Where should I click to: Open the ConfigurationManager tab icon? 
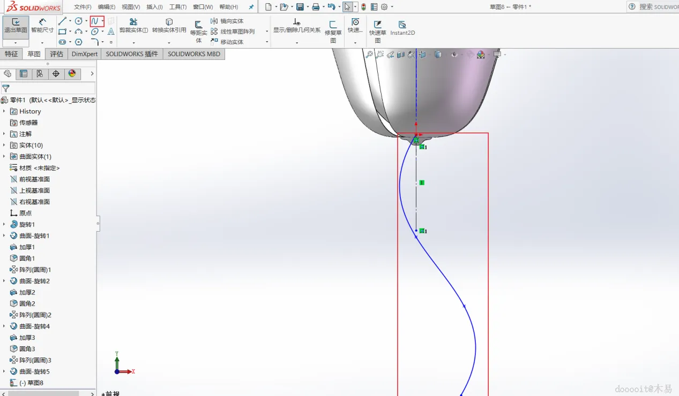click(x=40, y=74)
